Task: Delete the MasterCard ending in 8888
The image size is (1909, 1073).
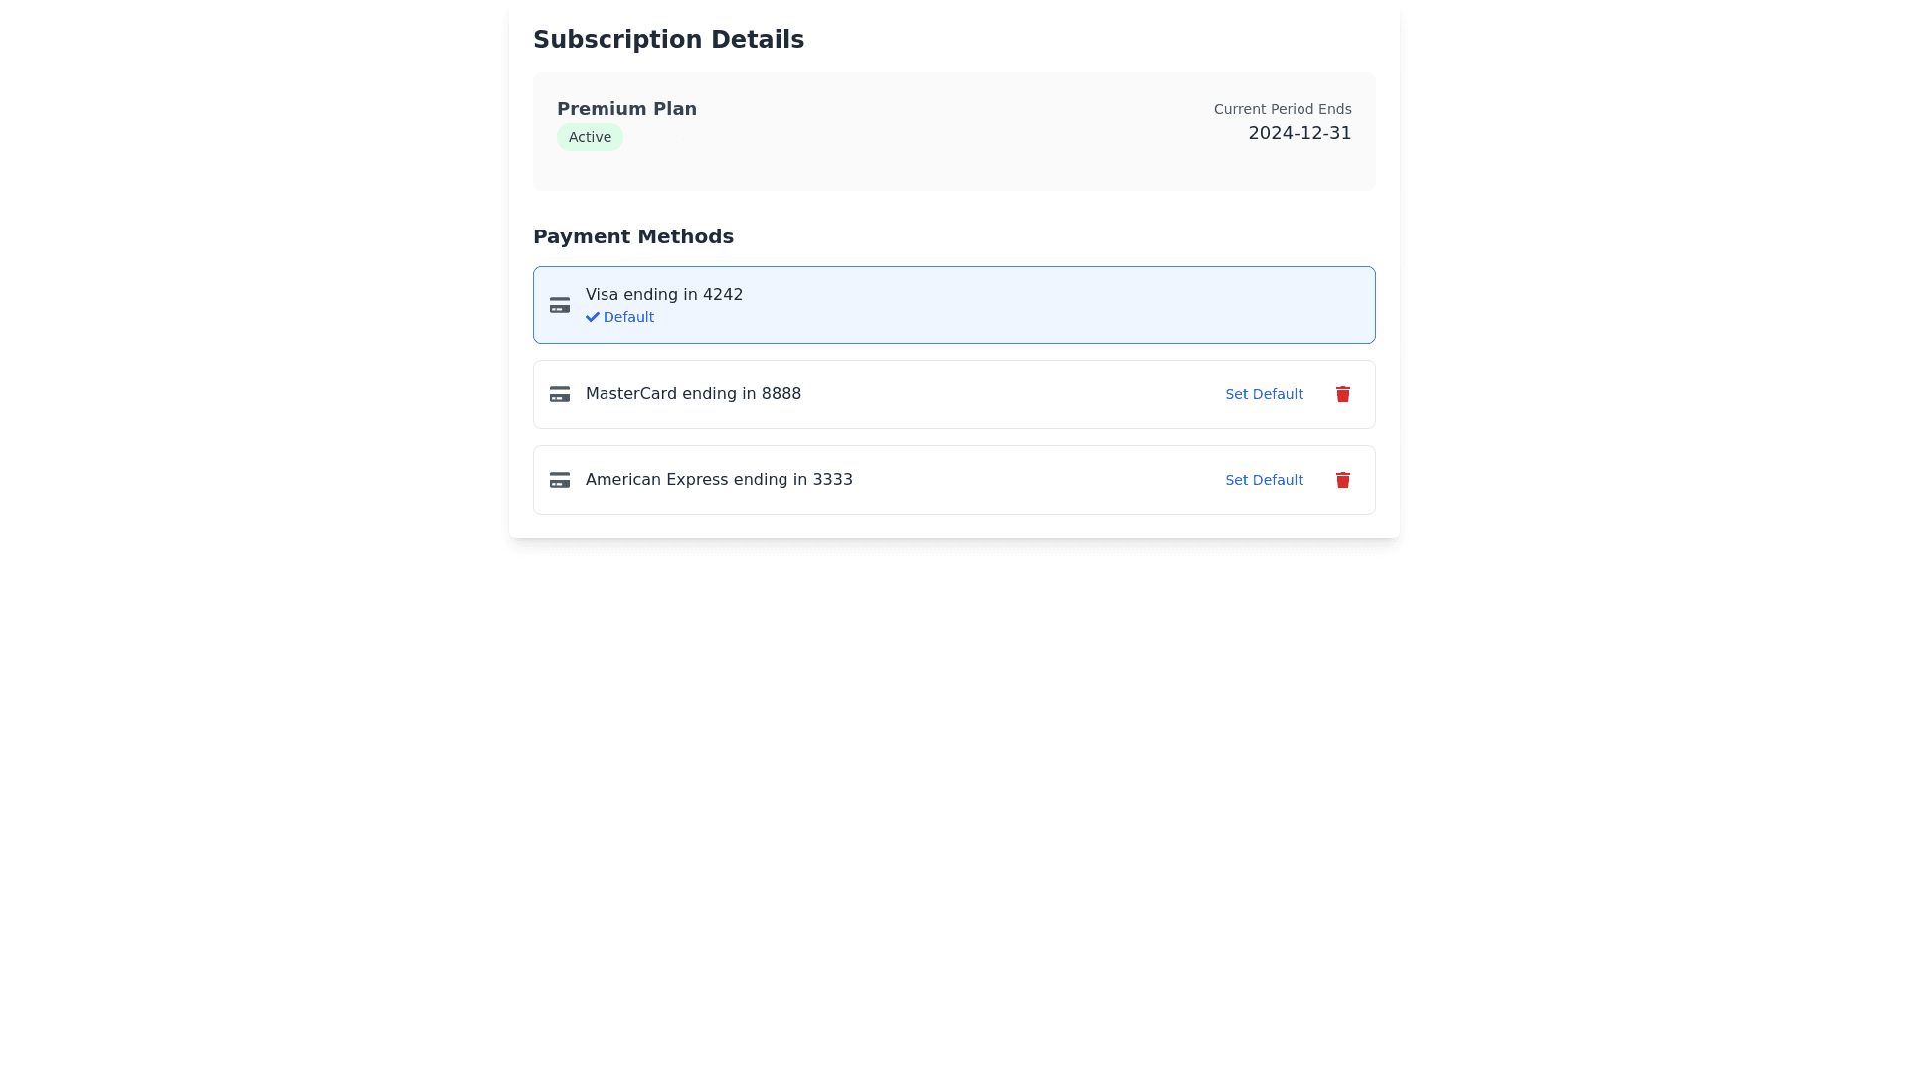Action: (x=1342, y=394)
